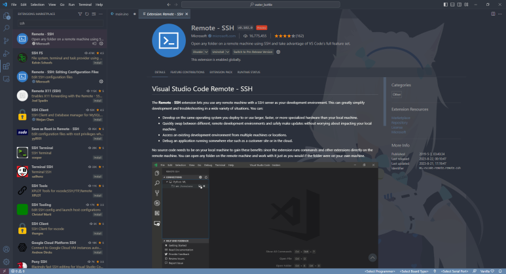The height and width of the screenshot is (274, 506).
Task: Open the View menu
Action: tap(52, 5)
